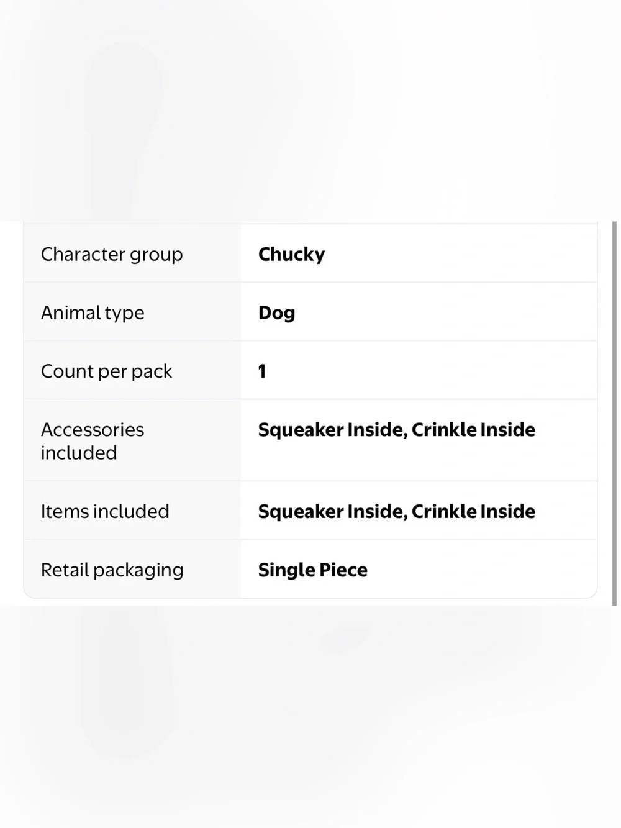621x828 pixels.
Task: Select the count value 1
Action: pyautogui.click(x=262, y=371)
